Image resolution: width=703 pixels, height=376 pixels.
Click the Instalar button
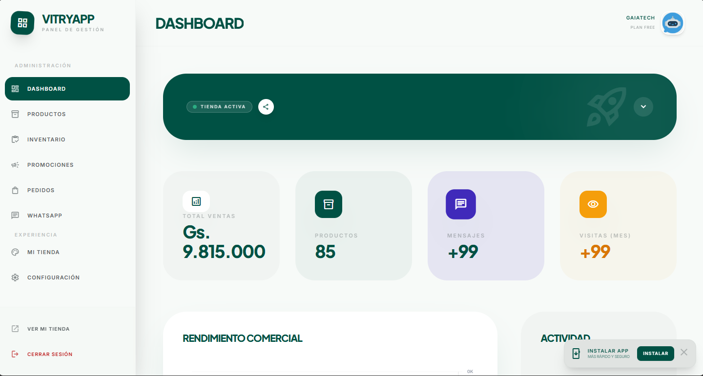(656, 354)
